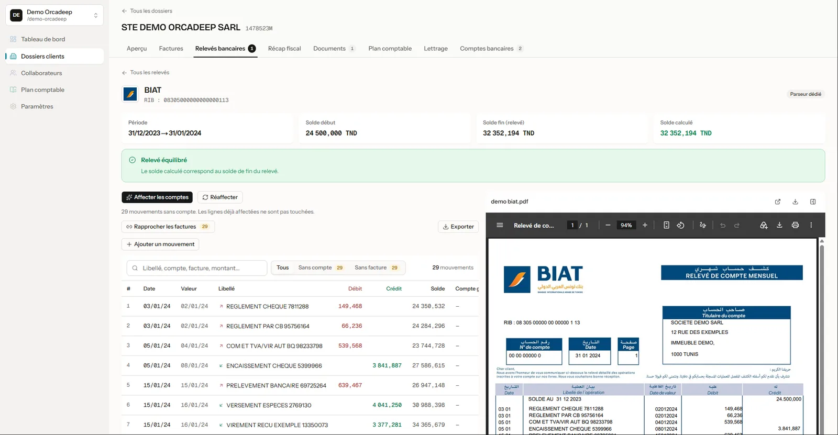
Task: Click Affecter les comptes button
Action: [x=157, y=197]
